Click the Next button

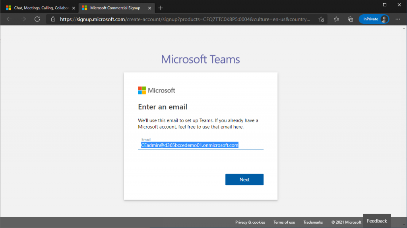tap(244, 180)
